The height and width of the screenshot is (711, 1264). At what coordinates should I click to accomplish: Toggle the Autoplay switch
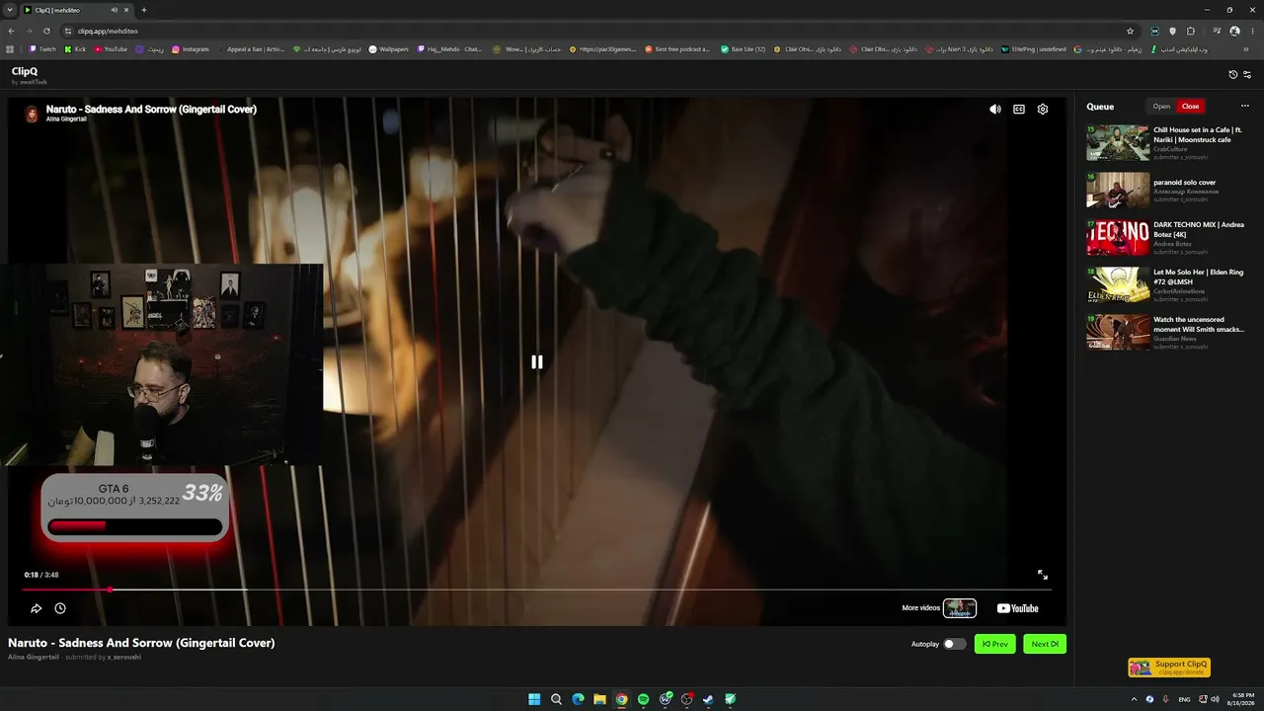(954, 644)
